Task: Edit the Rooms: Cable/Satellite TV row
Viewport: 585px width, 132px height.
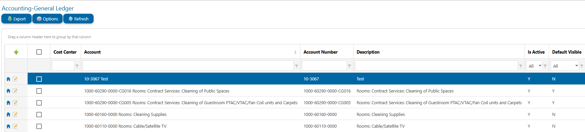Action: click(x=15, y=126)
